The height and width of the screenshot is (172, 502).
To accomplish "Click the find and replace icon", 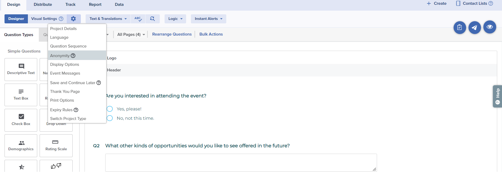I will tap(152, 19).
